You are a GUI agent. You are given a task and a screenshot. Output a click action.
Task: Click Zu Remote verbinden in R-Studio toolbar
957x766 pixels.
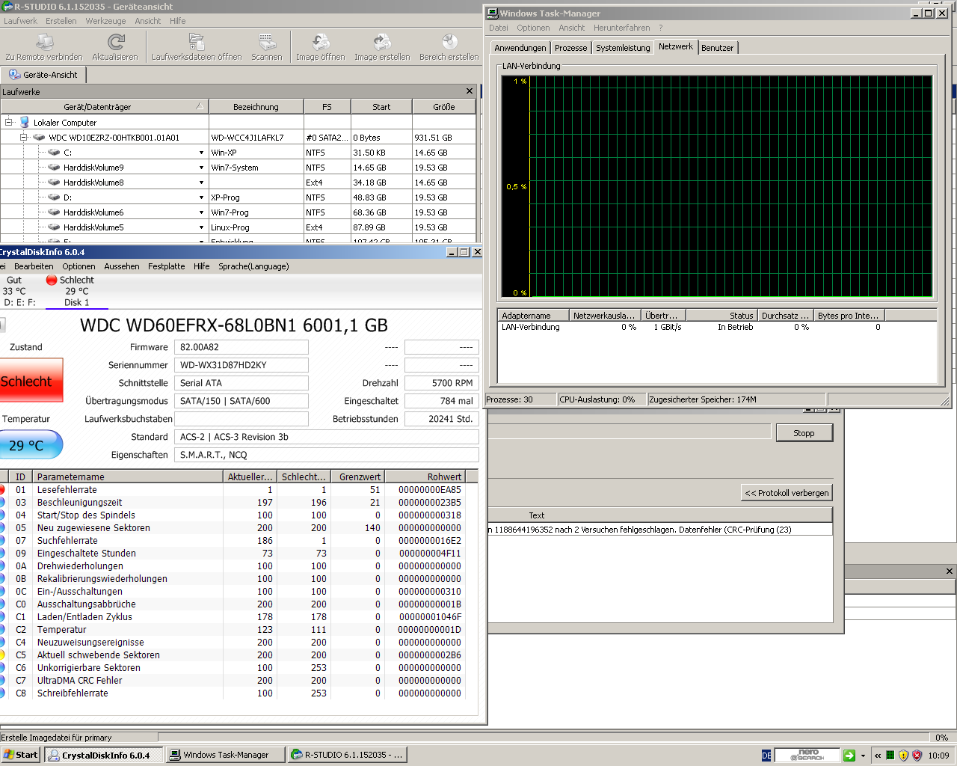coord(44,48)
